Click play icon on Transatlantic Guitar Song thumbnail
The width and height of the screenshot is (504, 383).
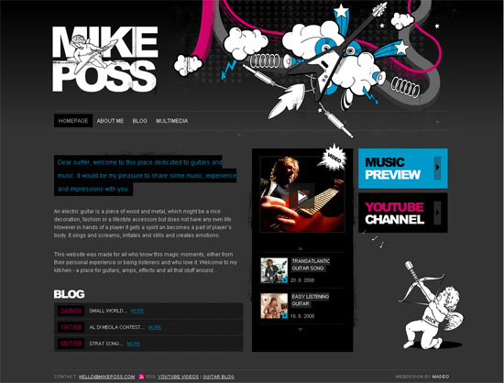tap(285, 280)
